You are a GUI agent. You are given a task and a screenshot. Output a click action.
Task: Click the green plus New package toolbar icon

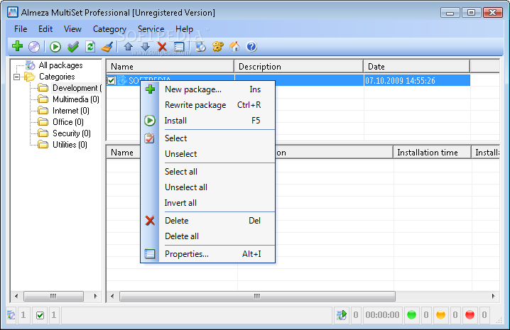click(17, 47)
